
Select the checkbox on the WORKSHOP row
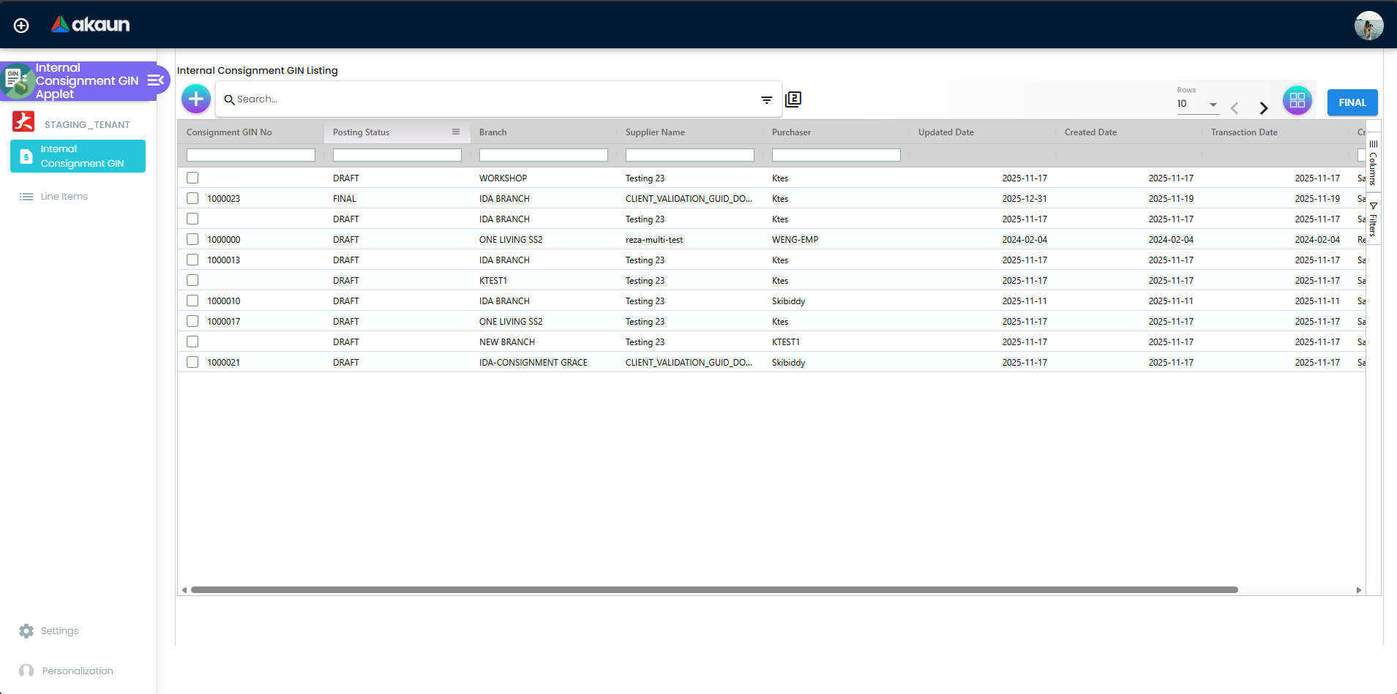click(x=192, y=177)
